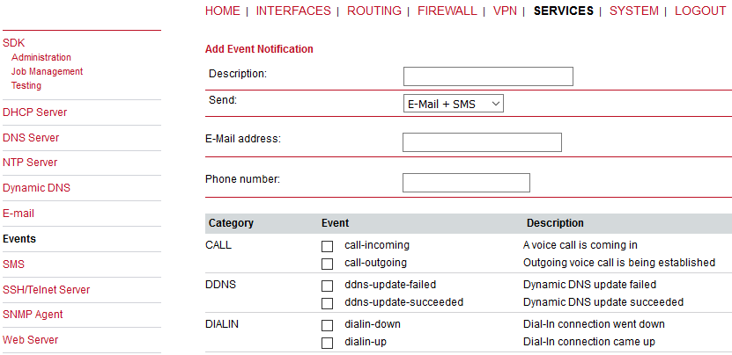Switch to the SYSTEM menu

coord(633,11)
